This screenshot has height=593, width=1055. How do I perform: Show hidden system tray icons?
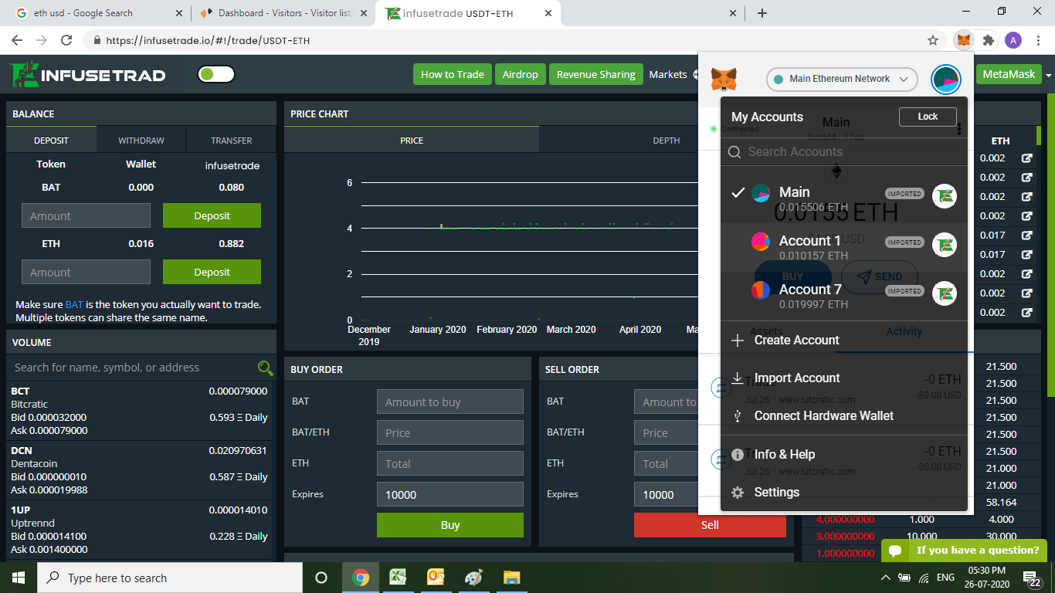885,578
